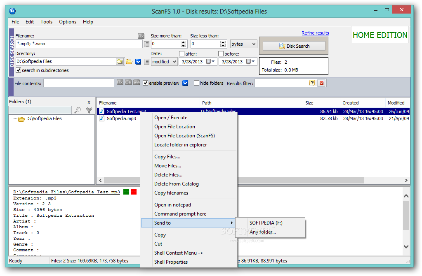
Task: Open the before-date calendar dropdown
Action: pos(250,61)
